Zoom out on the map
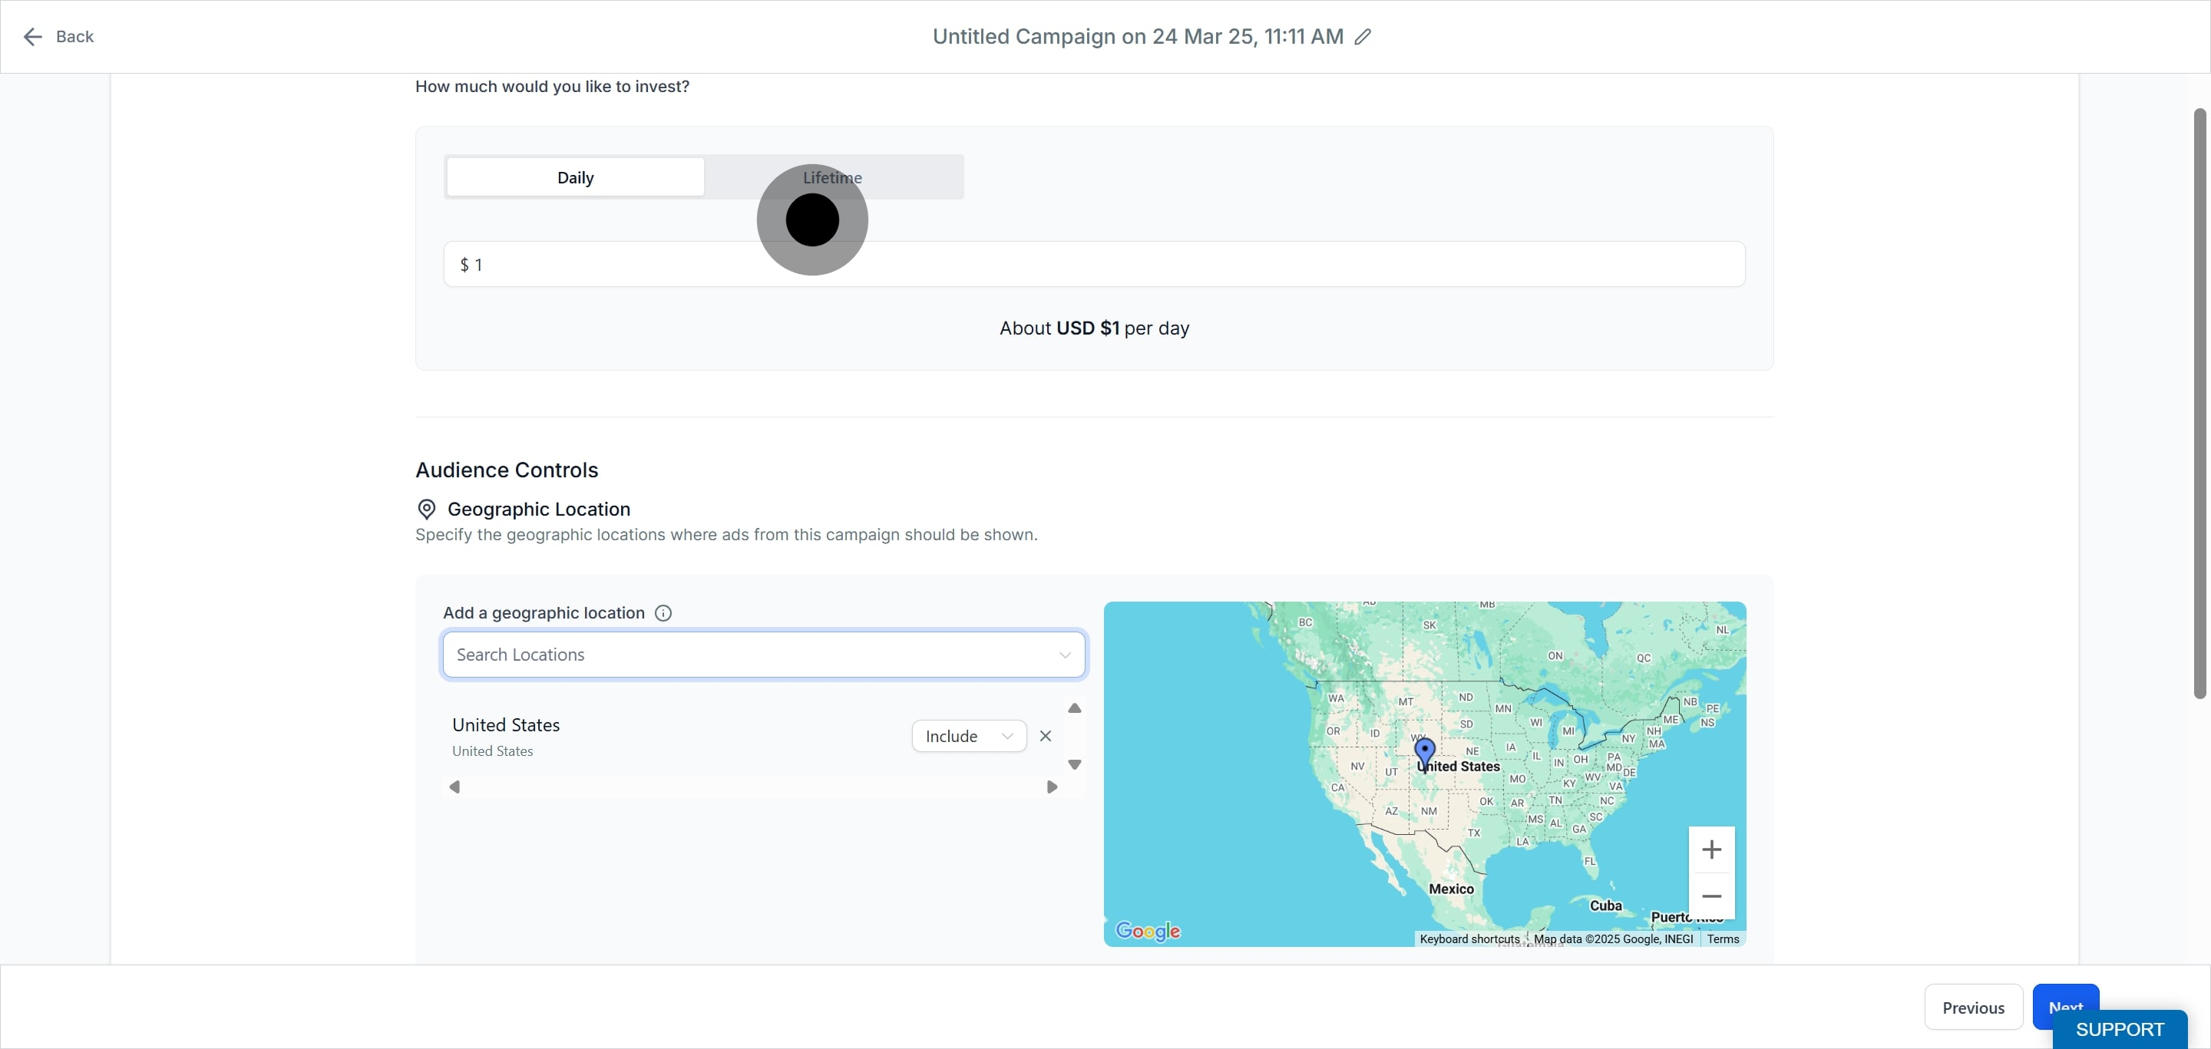 [x=1710, y=896]
